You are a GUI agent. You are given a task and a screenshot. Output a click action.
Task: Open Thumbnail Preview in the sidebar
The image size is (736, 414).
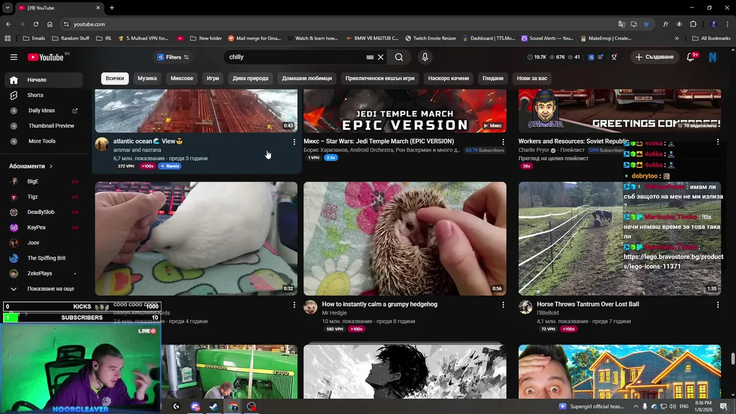tap(44, 125)
